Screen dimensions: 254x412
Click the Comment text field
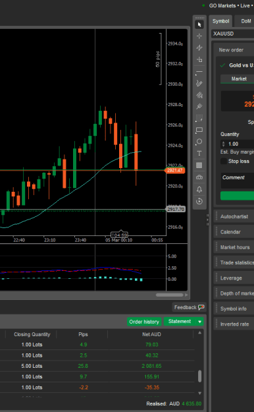238,181
